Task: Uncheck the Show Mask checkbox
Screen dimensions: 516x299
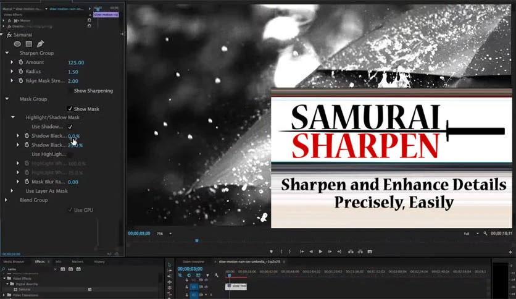Action: point(70,109)
